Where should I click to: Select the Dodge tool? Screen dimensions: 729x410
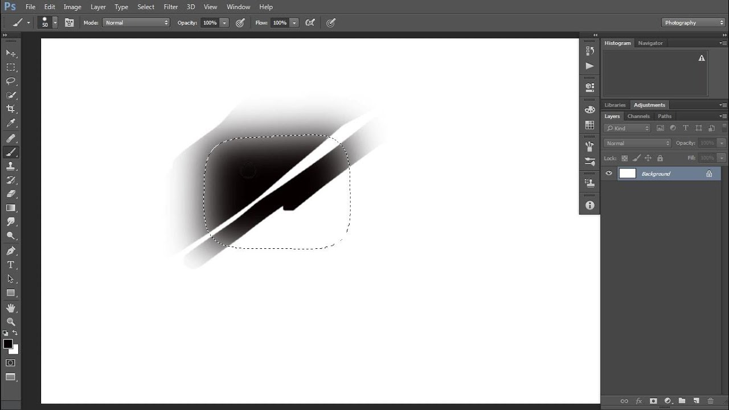coord(11,236)
